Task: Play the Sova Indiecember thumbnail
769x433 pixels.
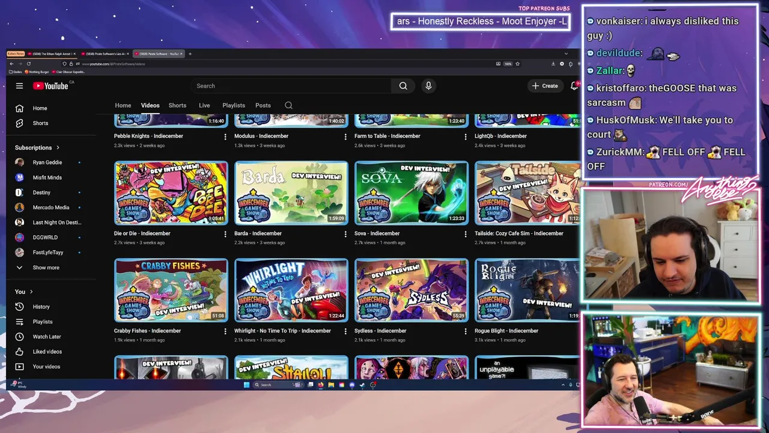Action: (x=412, y=193)
